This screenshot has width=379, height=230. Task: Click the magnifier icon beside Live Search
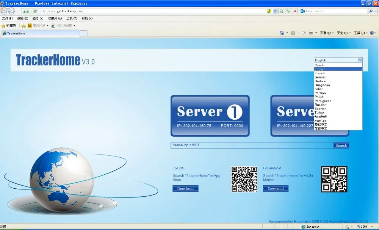click(x=371, y=11)
